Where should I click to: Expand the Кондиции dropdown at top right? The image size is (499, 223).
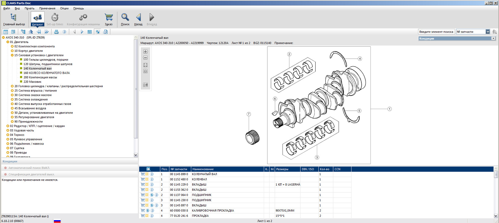coord(493,39)
